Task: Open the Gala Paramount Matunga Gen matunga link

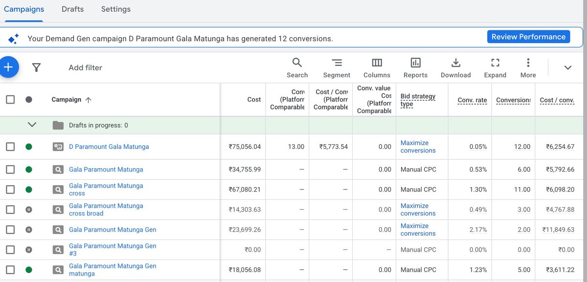Action: pyautogui.click(x=113, y=270)
